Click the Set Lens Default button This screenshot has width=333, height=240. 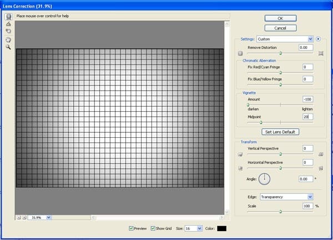point(280,132)
